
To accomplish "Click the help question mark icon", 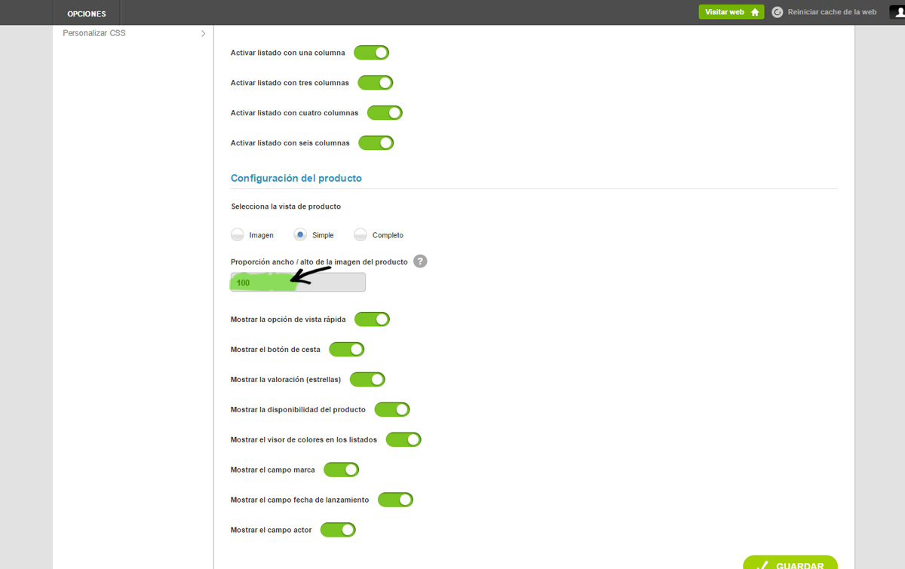I will pyautogui.click(x=421, y=262).
